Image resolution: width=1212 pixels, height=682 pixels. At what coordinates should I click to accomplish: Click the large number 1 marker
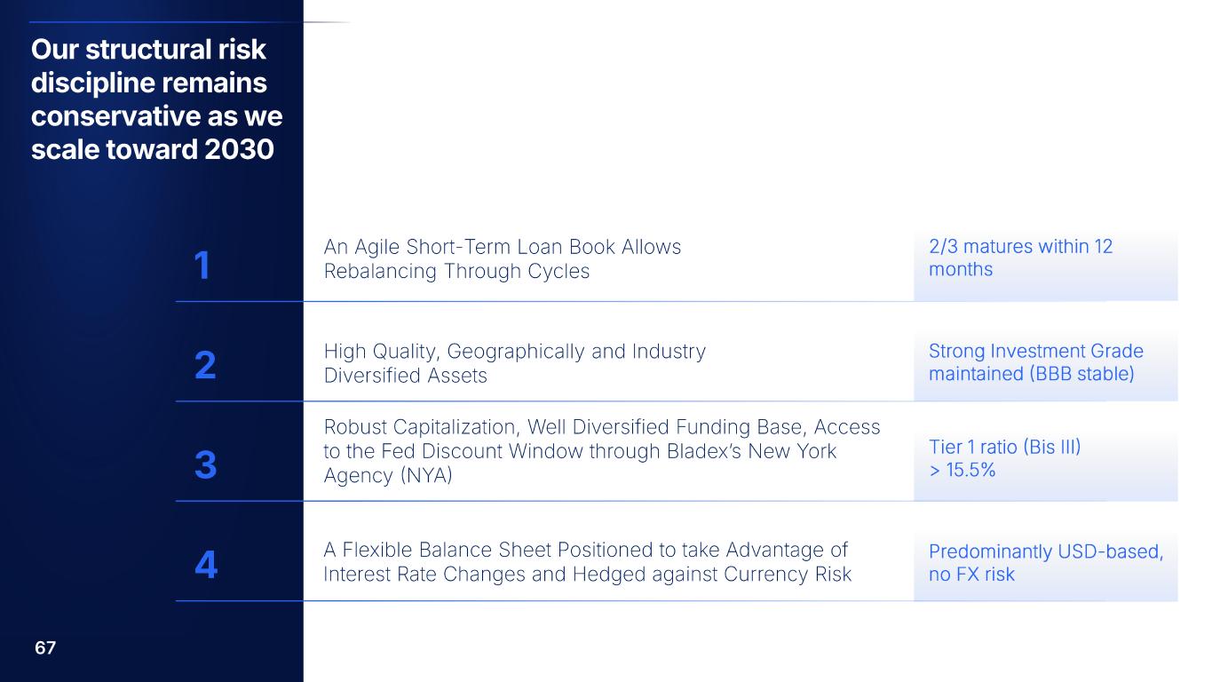tap(202, 266)
